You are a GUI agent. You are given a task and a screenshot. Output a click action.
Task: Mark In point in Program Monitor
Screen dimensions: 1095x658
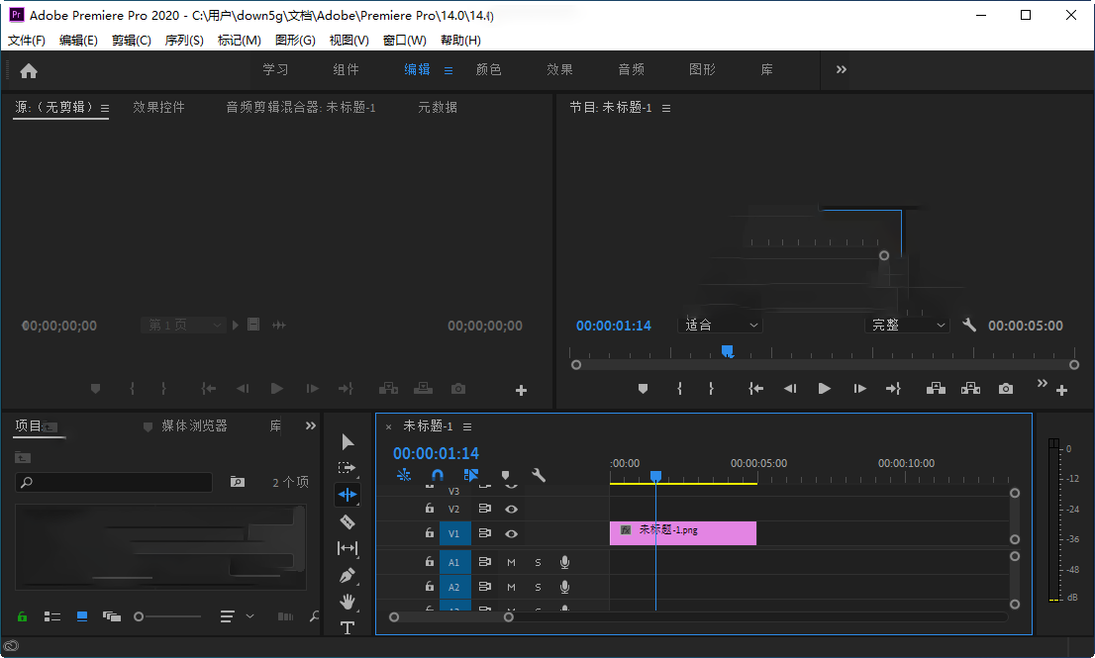point(679,389)
